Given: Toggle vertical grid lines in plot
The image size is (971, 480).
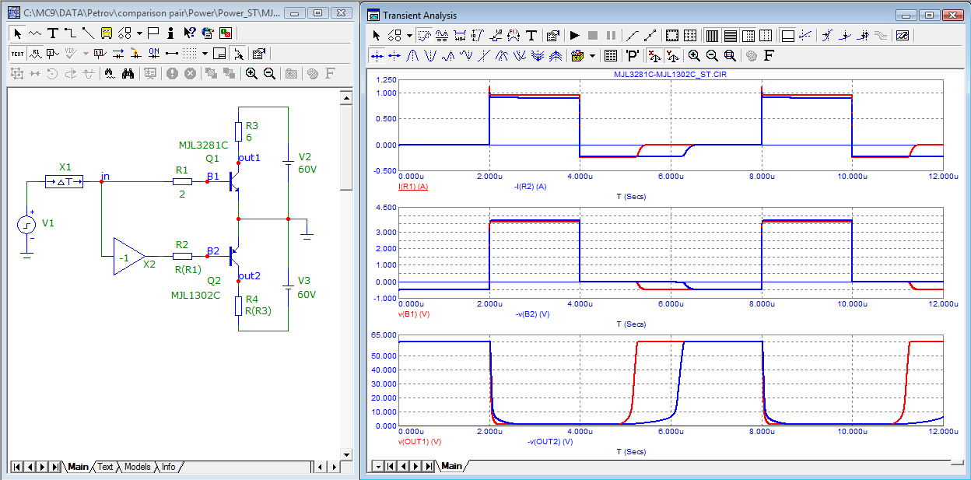Looking at the screenshot, I should click(712, 36).
